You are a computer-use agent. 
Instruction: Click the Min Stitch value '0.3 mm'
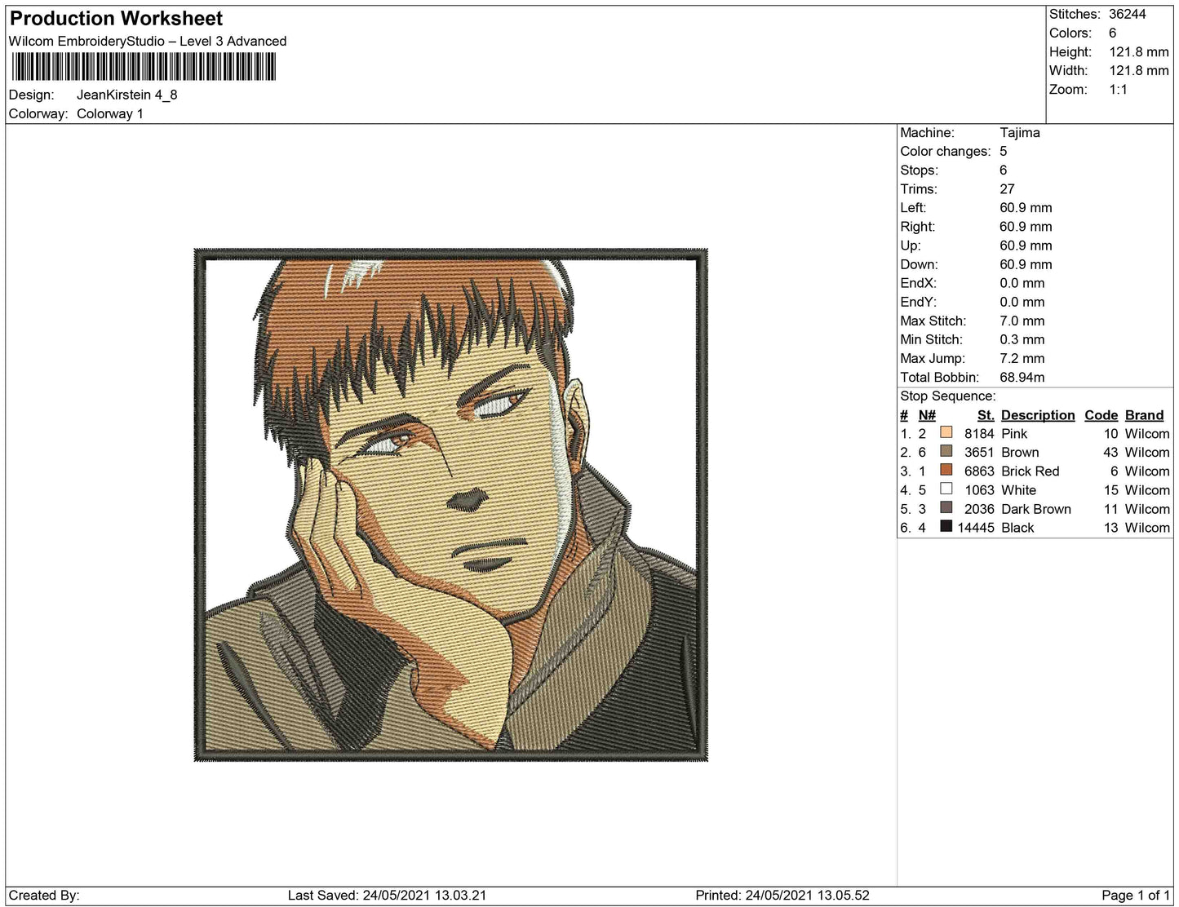coord(1022,339)
